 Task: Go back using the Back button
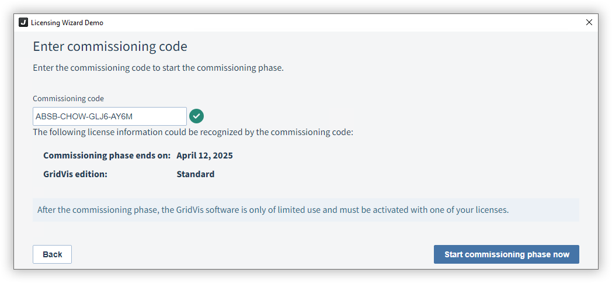(53, 254)
